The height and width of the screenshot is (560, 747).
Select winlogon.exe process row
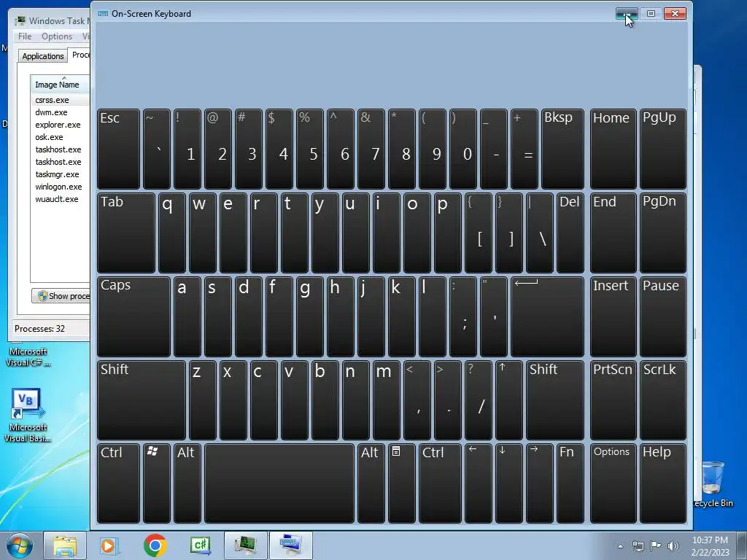click(x=61, y=187)
